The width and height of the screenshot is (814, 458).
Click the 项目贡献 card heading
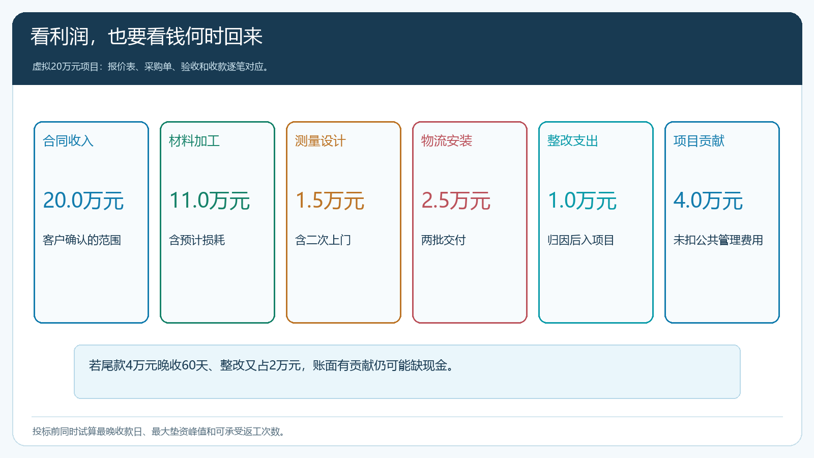[699, 141]
